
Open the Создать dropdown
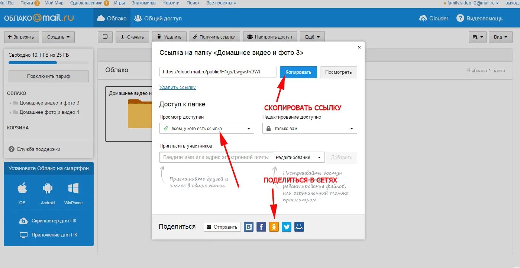pyautogui.click(x=58, y=37)
